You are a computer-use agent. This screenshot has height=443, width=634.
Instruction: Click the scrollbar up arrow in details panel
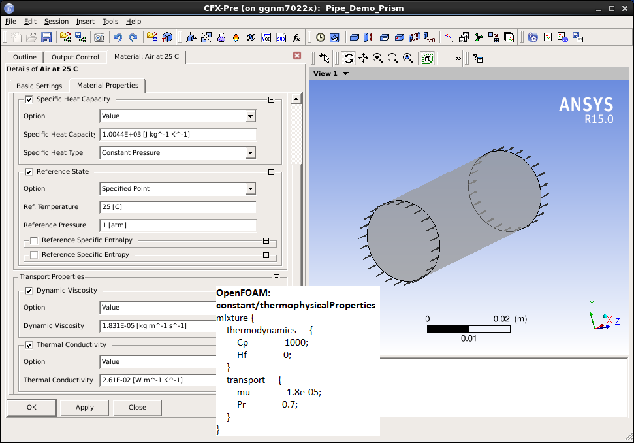296,99
